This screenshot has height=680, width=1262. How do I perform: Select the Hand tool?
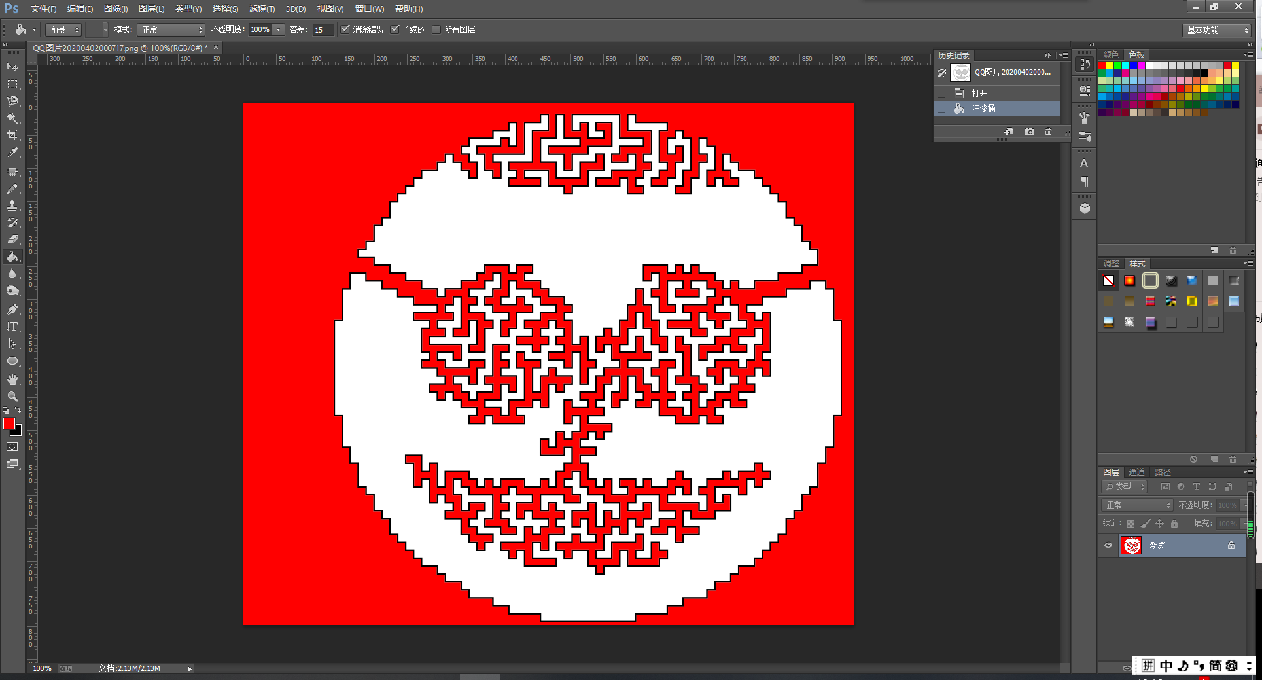(12, 380)
